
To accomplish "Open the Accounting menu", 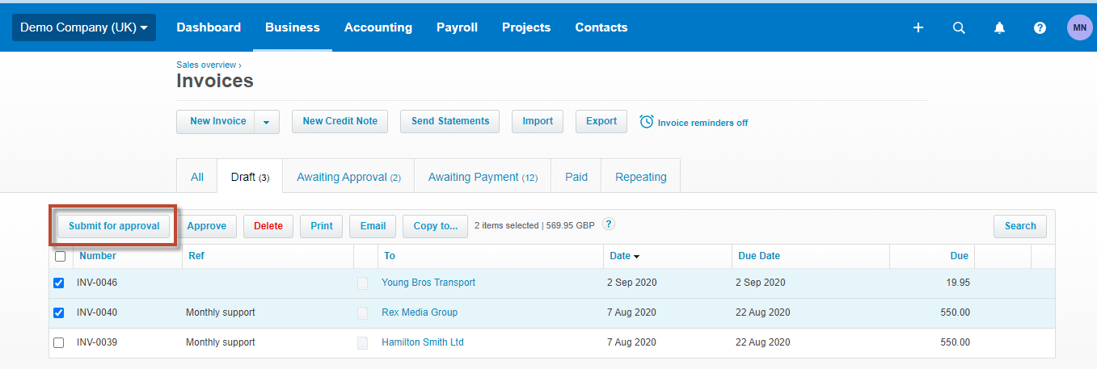I will coord(378,27).
